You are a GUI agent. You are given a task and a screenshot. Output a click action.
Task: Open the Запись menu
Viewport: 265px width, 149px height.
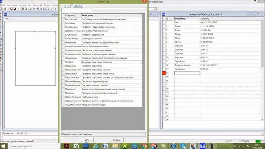tap(47, 5)
